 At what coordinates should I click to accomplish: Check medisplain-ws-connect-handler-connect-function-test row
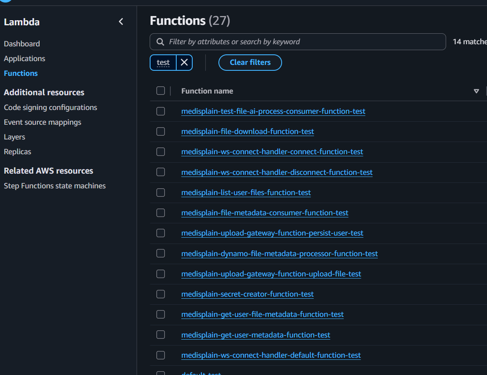(x=161, y=152)
